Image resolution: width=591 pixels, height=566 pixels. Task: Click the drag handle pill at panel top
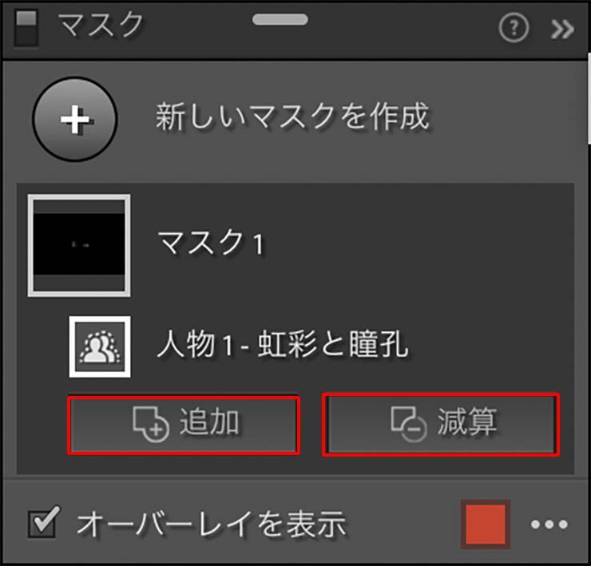point(280,20)
